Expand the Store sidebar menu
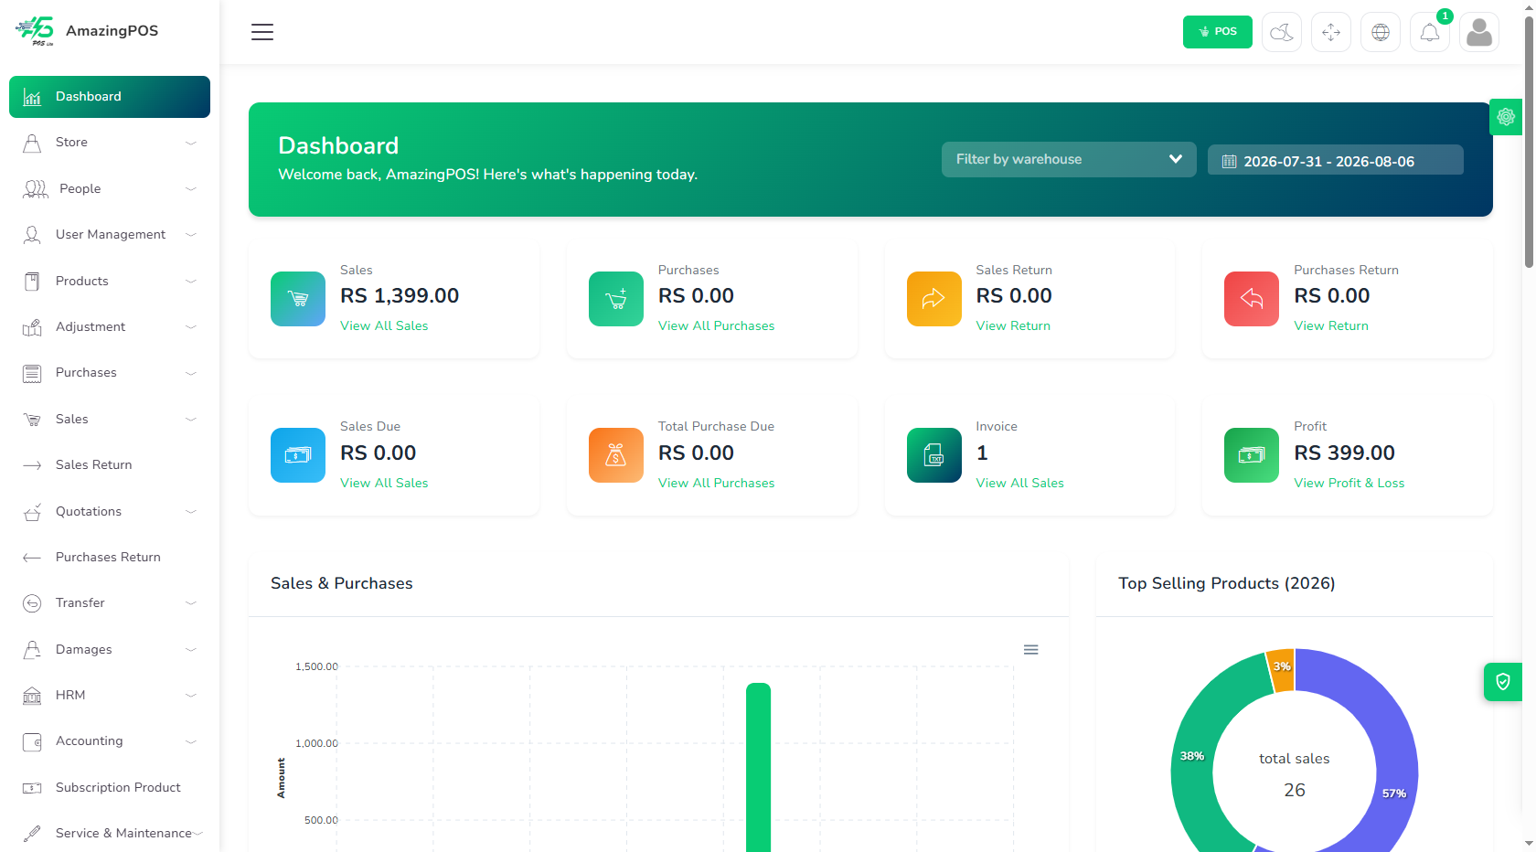 [110, 143]
